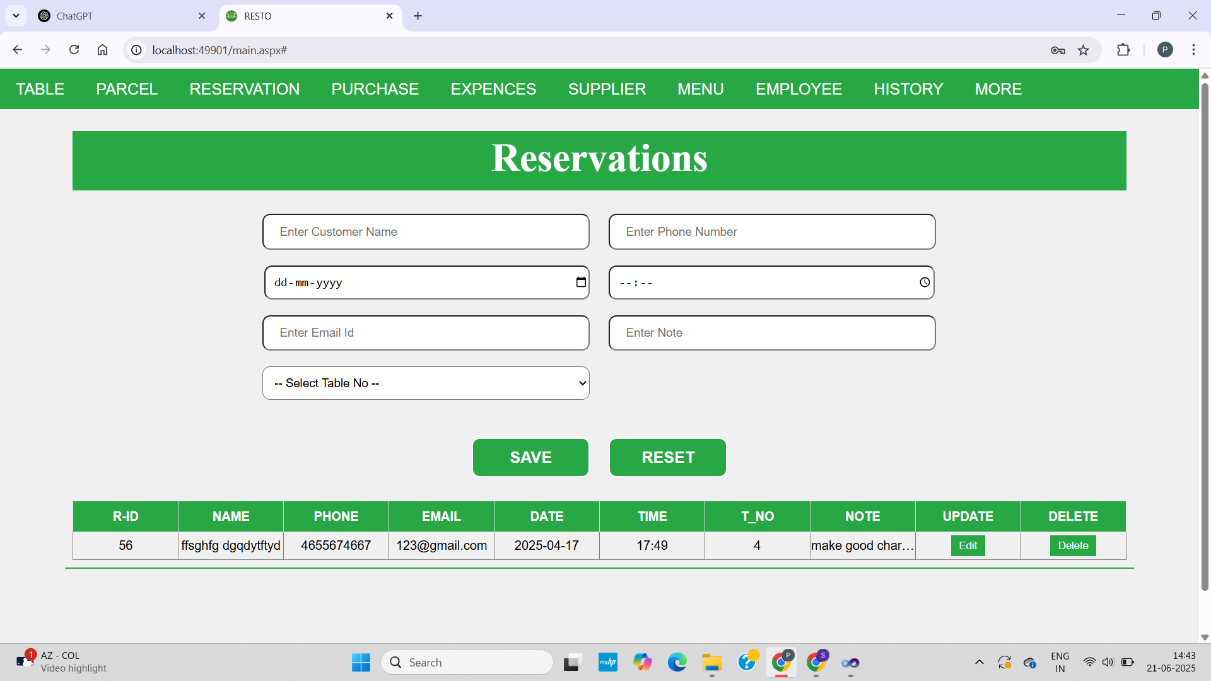Bookmark this page with star icon
1211x681 pixels.
click(1084, 50)
